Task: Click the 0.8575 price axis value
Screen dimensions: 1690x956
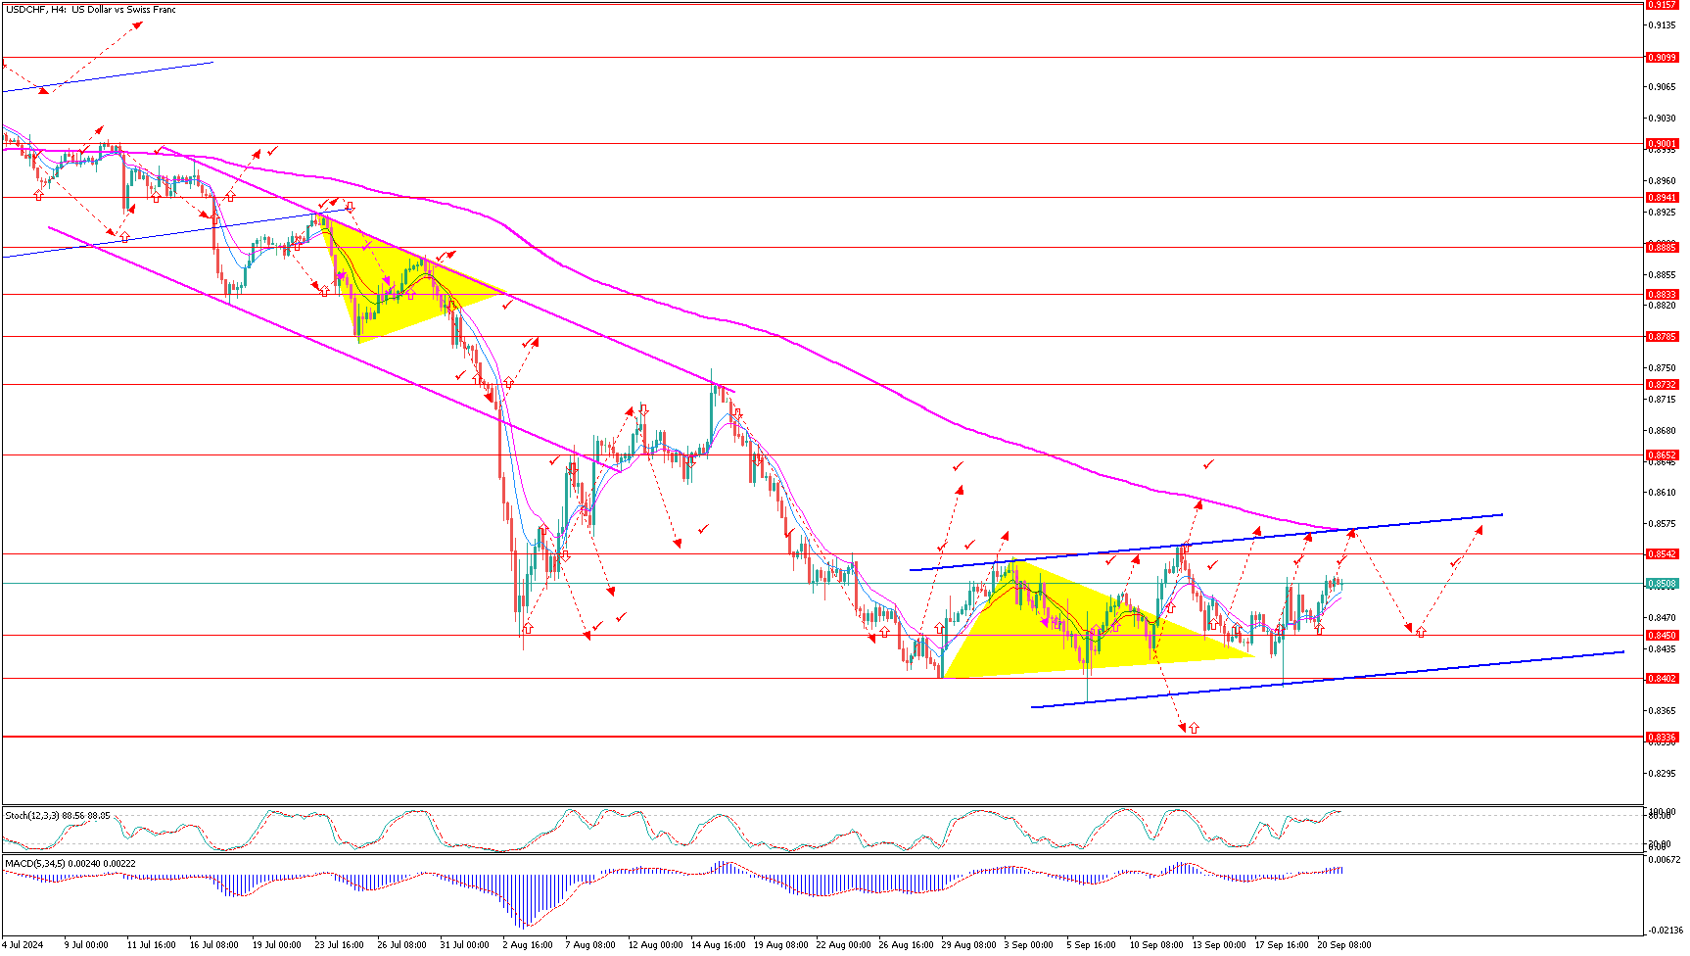Action: coord(1662,524)
